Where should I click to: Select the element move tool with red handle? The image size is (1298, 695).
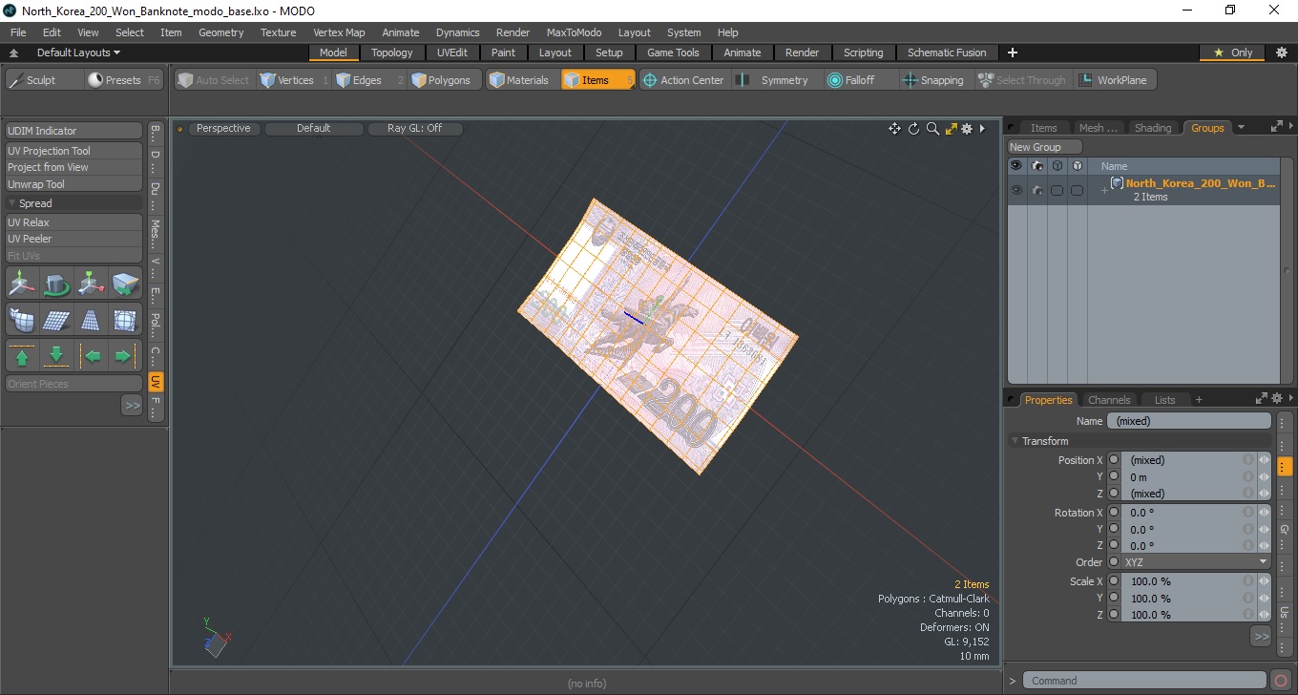(91, 284)
